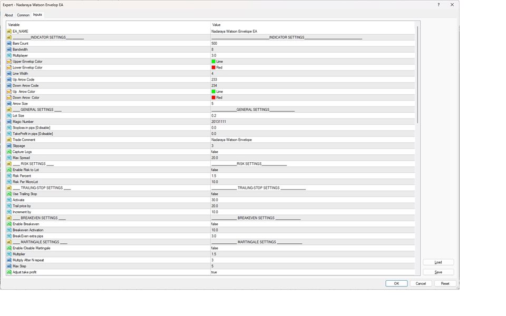Viewport: 506px width, 316px height.
Task: Click the string icon beside Trade Comment
Action: [x=9, y=140]
